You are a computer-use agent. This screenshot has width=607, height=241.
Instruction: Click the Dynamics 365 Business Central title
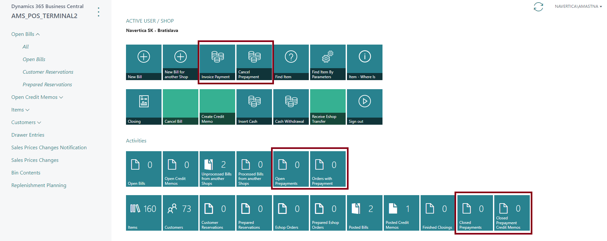(47, 6)
